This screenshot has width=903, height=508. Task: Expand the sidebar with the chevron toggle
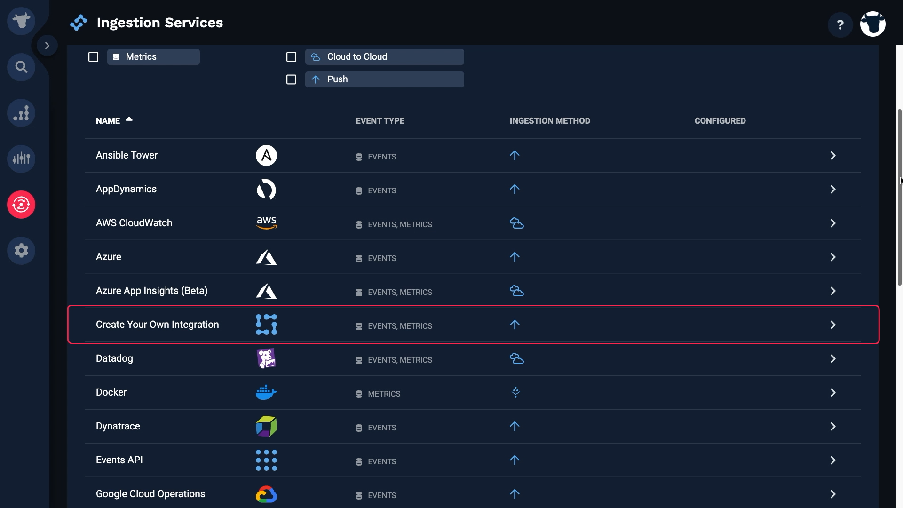(47, 46)
